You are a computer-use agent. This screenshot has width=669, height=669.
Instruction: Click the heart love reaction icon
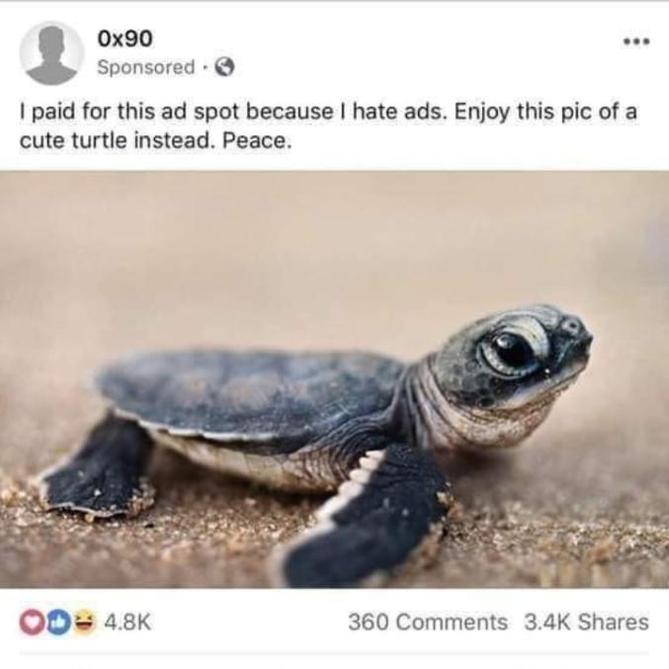pos(31,623)
